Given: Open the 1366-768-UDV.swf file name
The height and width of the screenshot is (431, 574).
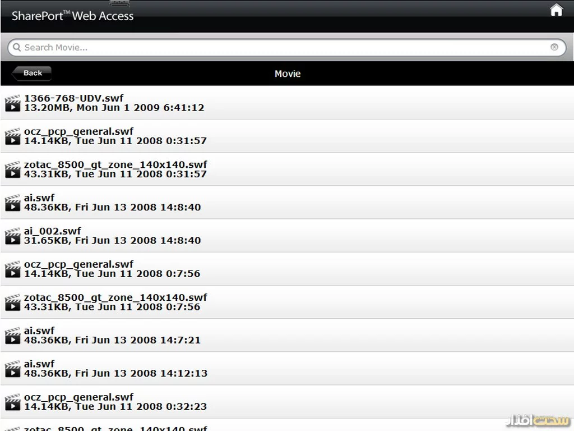Looking at the screenshot, I should pyautogui.click(x=73, y=98).
